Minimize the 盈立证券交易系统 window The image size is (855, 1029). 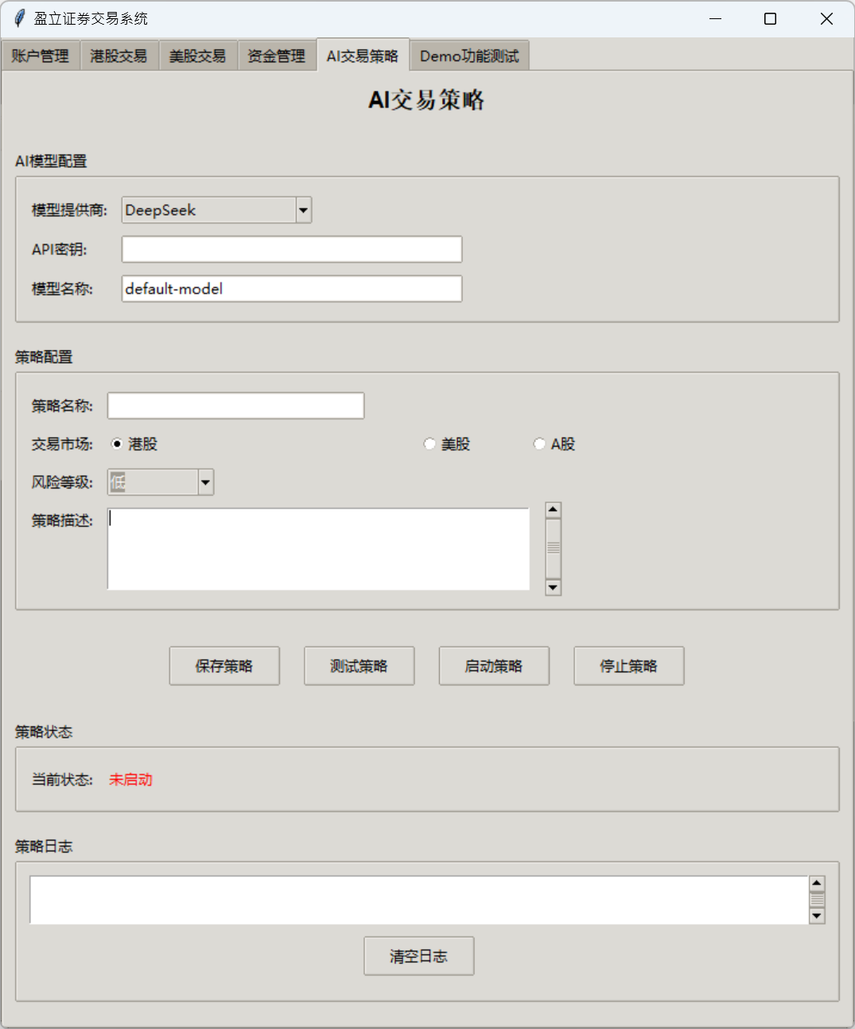pyautogui.click(x=715, y=18)
